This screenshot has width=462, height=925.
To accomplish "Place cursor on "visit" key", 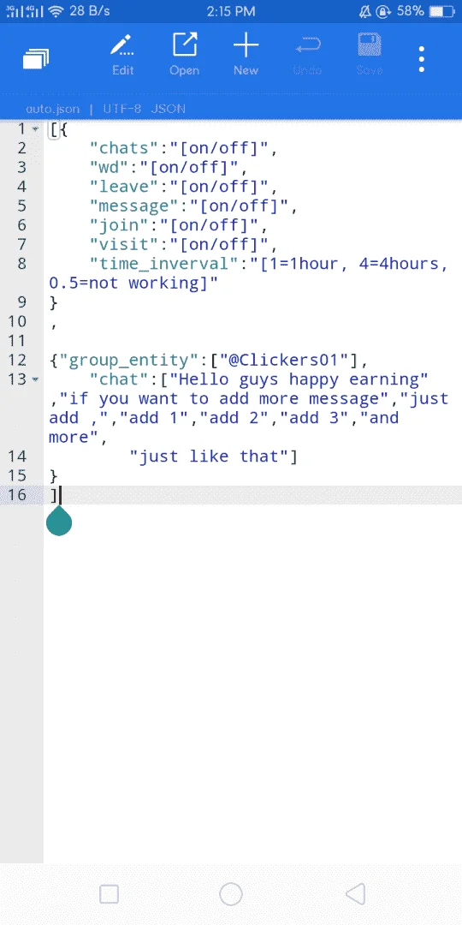I will pyautogui.click(x=124, y=244).
